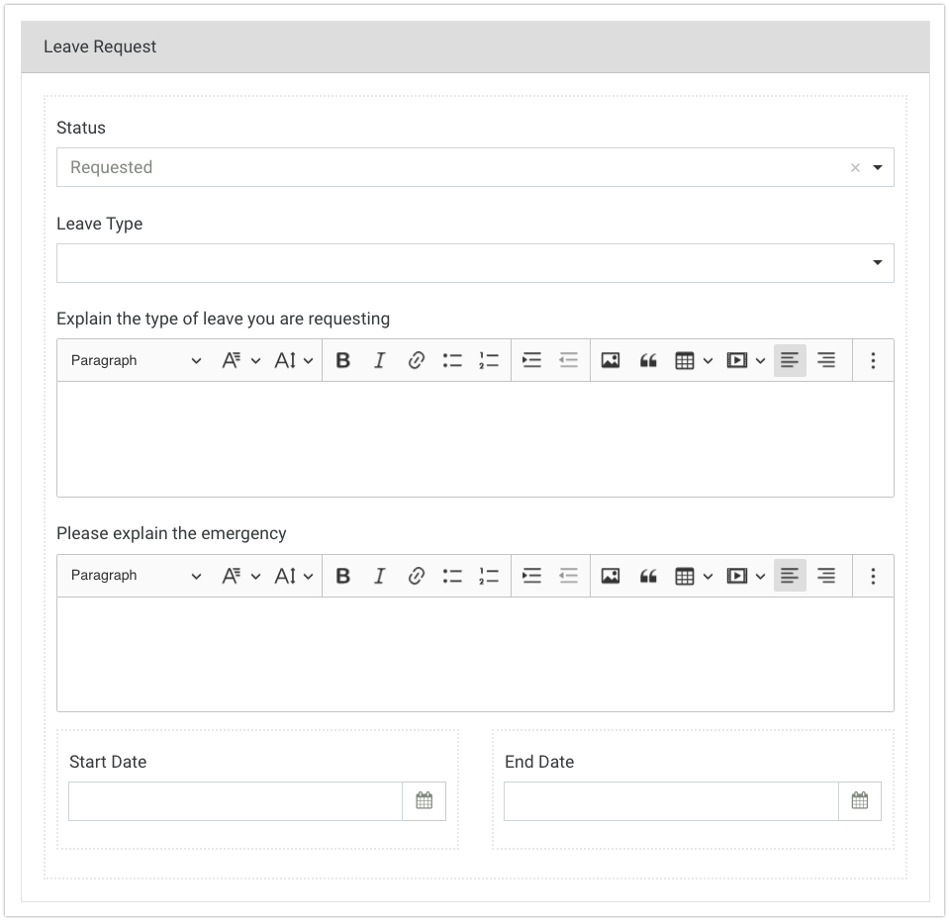Increase indent in the emergency explanation editor

532,576
